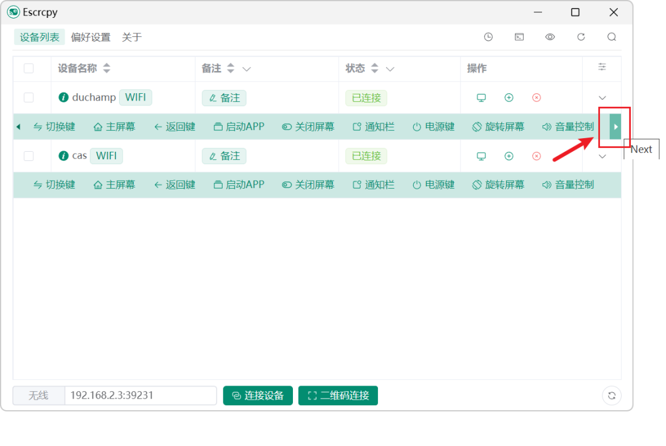Click the 无线 label beside address field
Viewport: 666px width, 446px height.
click(x=39, y=395)
